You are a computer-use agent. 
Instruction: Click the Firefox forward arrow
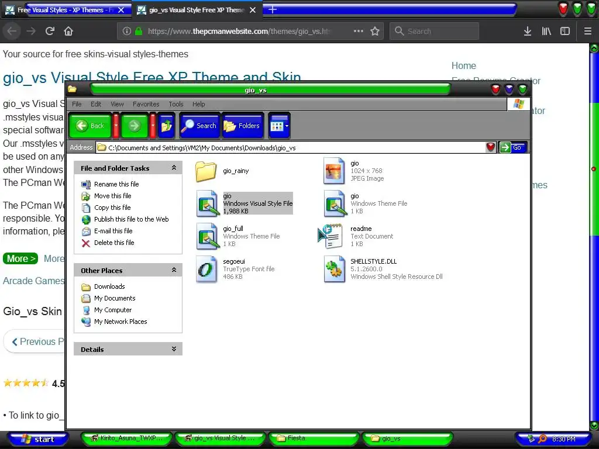pyautogui.click(x=31, y=31)
